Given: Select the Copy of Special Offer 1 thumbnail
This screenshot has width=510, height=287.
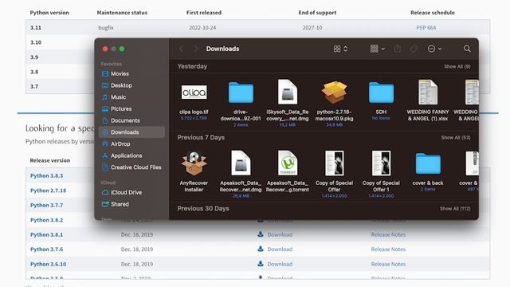Looking at the screenshot, I should pyautogui.click(x=381, y=163).
